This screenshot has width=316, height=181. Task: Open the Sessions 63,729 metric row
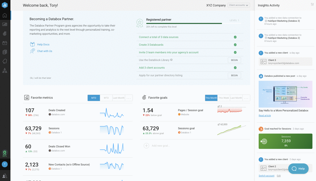[x=78, y=130]
